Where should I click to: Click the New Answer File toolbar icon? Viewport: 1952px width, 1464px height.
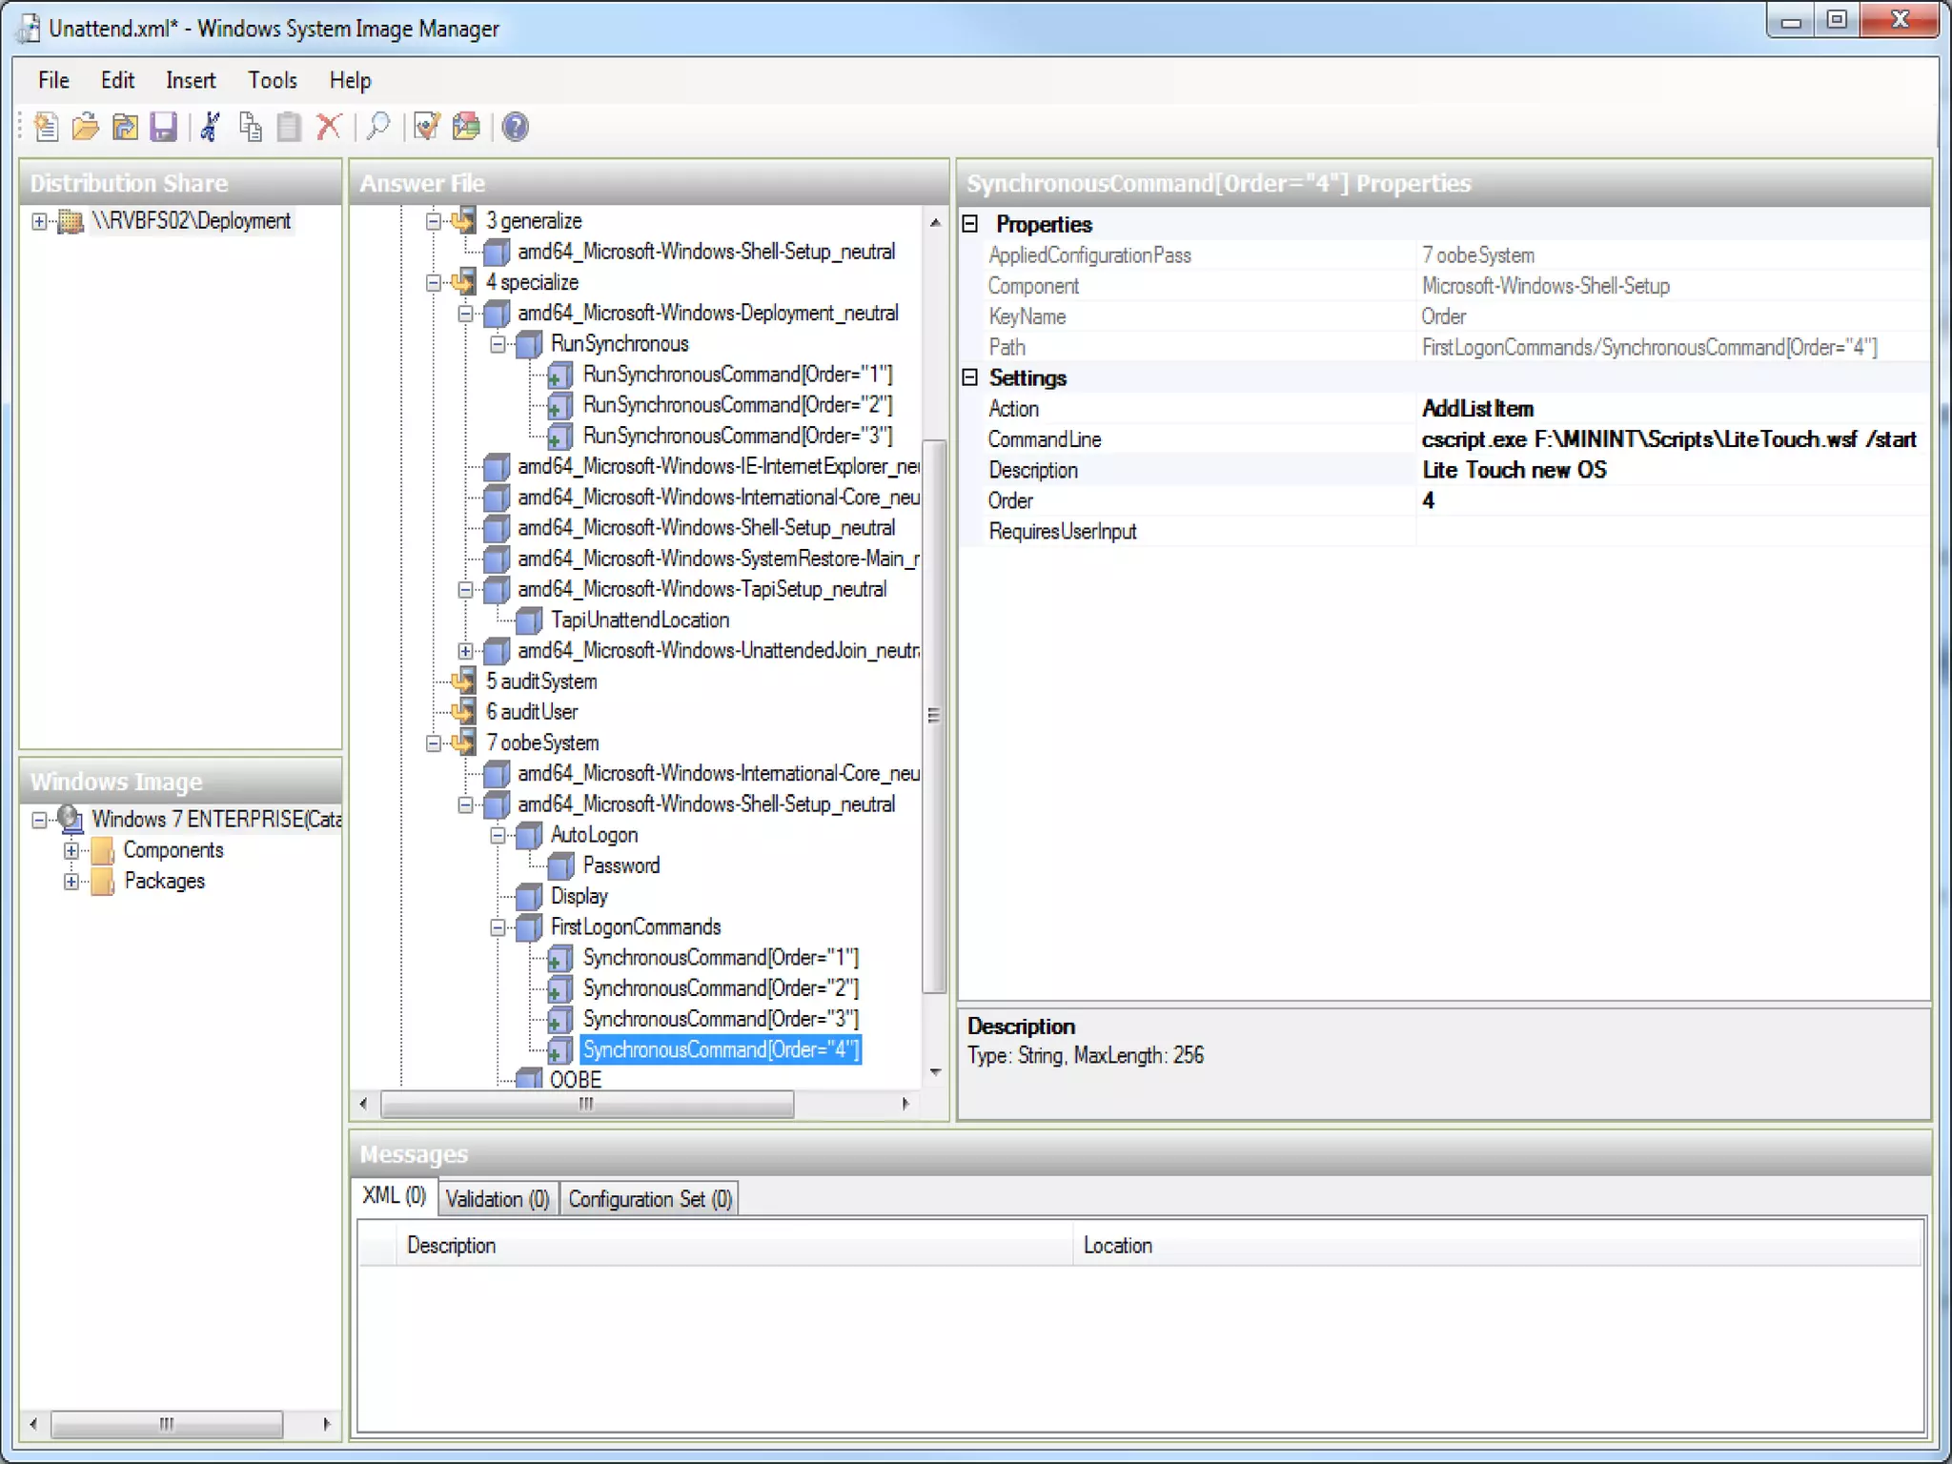(46, 127)
